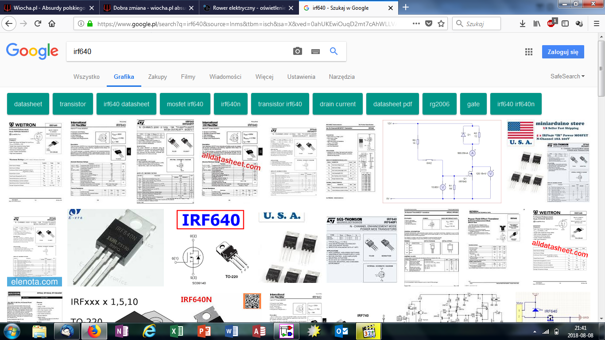Screen dimensions: 605x340
Task: Open PowerPoint from the taskbar
Action: [204, 331]
